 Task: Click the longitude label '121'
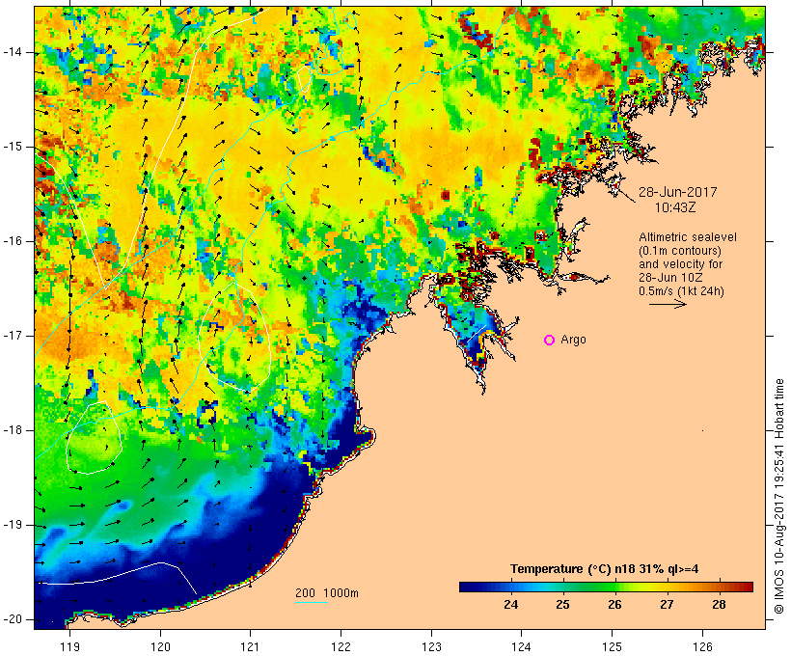(250, 646)
